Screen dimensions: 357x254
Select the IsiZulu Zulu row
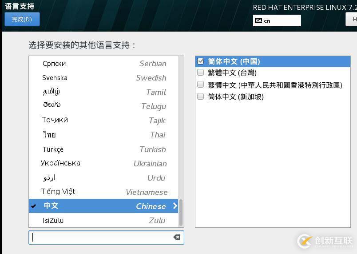click(x=103, y=220)
